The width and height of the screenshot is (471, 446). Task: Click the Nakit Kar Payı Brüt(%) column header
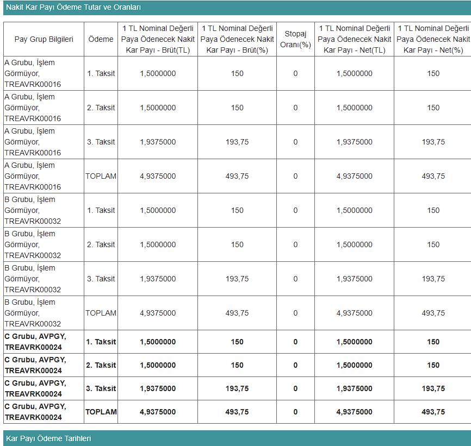coord(237,39)
